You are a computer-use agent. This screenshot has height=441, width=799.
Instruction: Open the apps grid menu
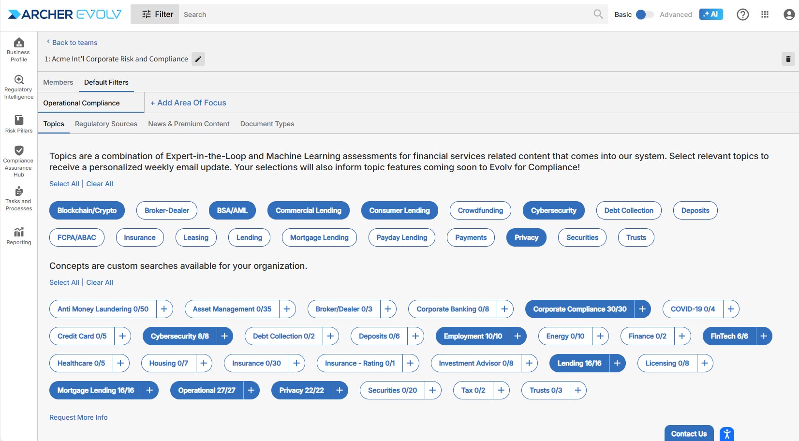pos(765,15)
